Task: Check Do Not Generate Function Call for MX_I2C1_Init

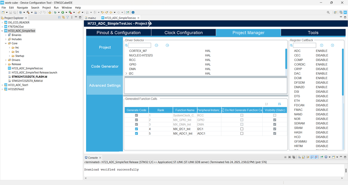Action: point(242,129)
